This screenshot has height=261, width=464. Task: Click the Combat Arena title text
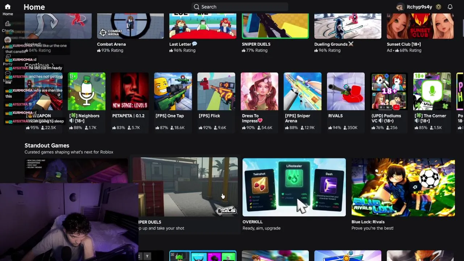(x=111, y=44)
